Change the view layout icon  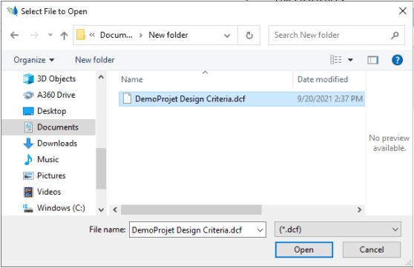click(335, 60)
